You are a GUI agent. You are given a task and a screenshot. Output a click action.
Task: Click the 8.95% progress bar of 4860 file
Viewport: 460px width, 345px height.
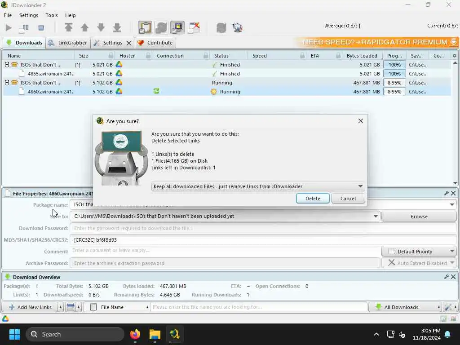[x=394, y=92]
